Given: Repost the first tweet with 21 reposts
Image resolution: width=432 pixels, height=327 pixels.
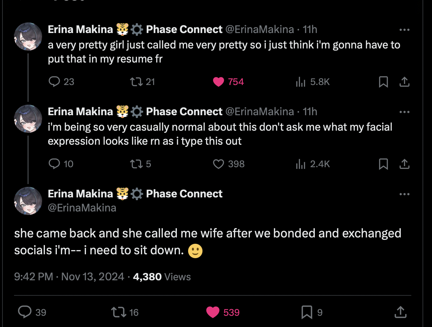Looking at the screenshot, I should pos(135,82).
